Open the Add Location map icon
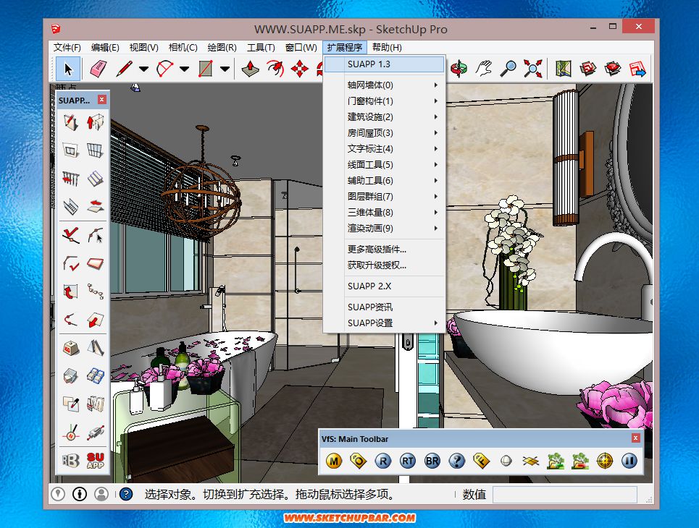The height and width of the screenshot is (528, 699). 564,69
